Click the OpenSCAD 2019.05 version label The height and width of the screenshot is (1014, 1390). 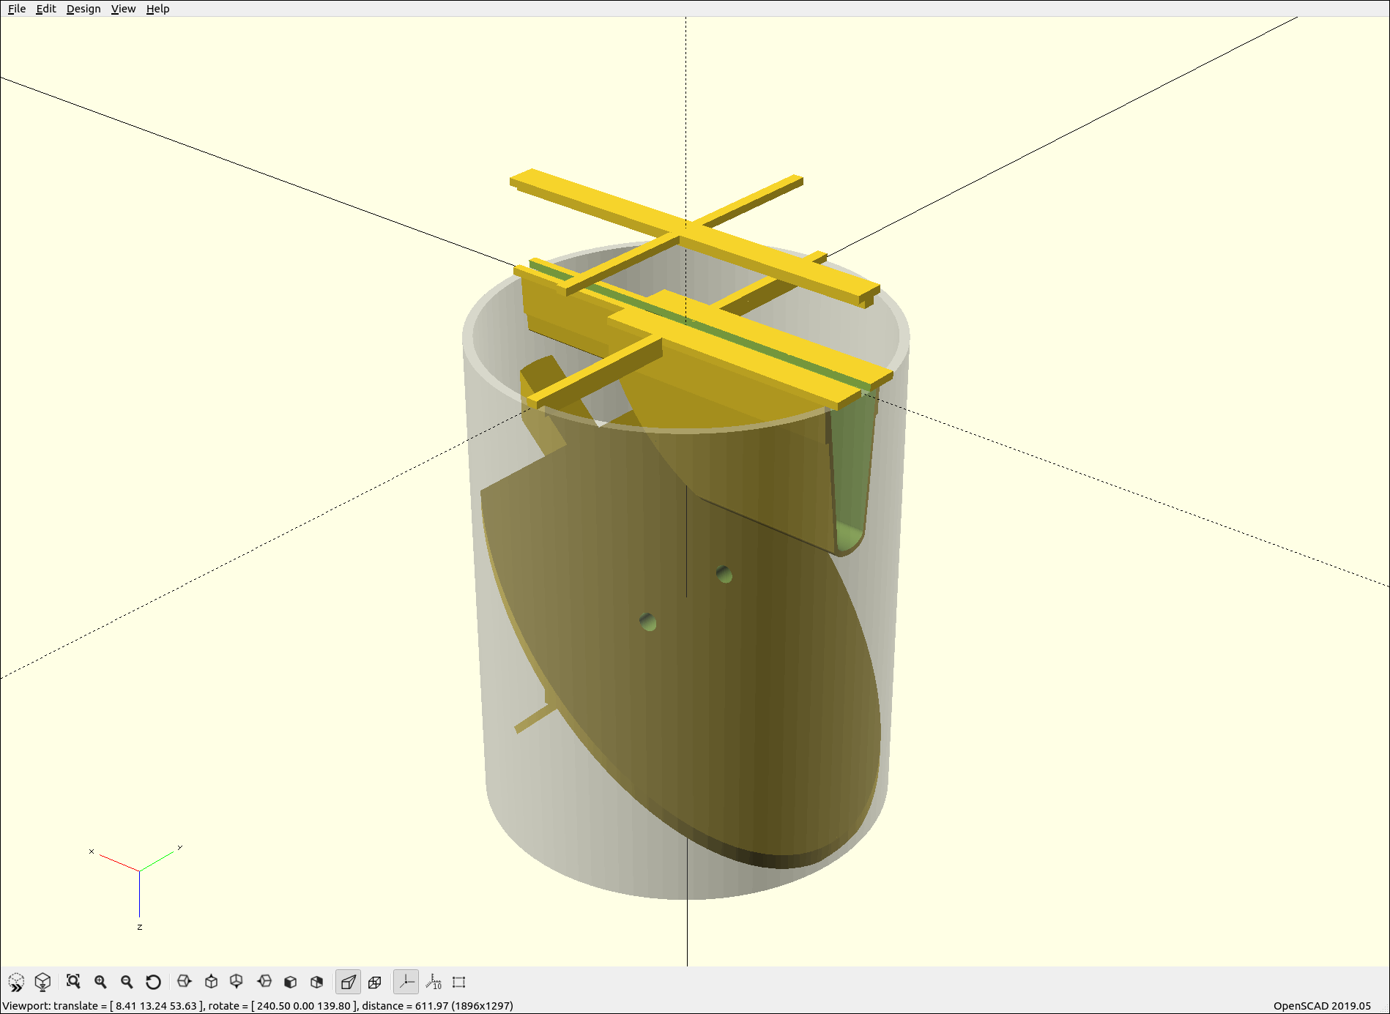1322,1006
